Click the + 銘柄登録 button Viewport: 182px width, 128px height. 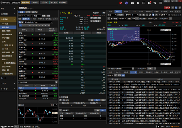[96, 21]
